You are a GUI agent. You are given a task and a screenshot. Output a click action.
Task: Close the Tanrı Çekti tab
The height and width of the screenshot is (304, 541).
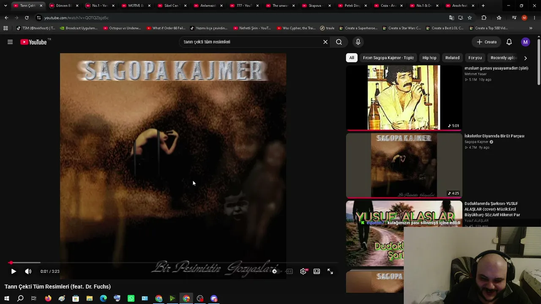tap(41, 5)
